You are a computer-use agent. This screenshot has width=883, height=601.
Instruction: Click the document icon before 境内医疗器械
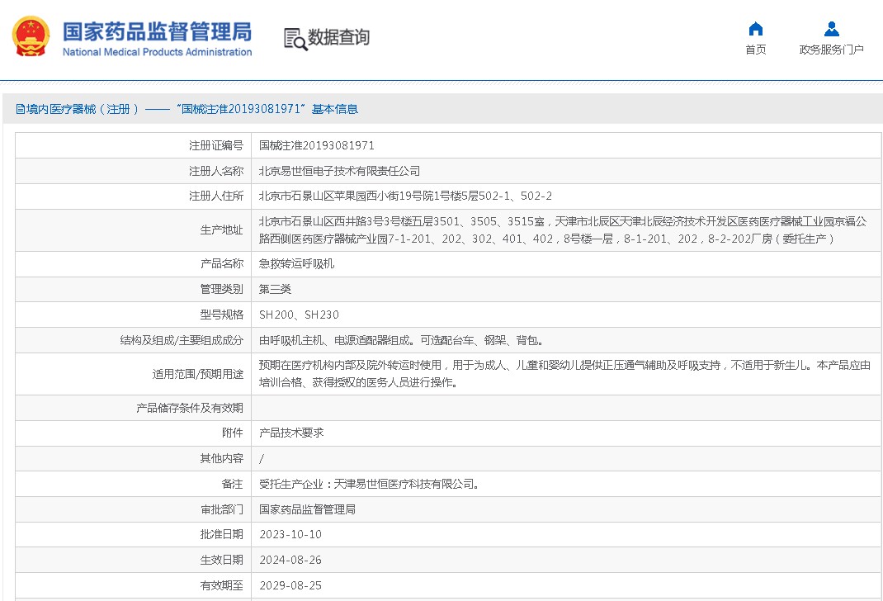(20, 109)
